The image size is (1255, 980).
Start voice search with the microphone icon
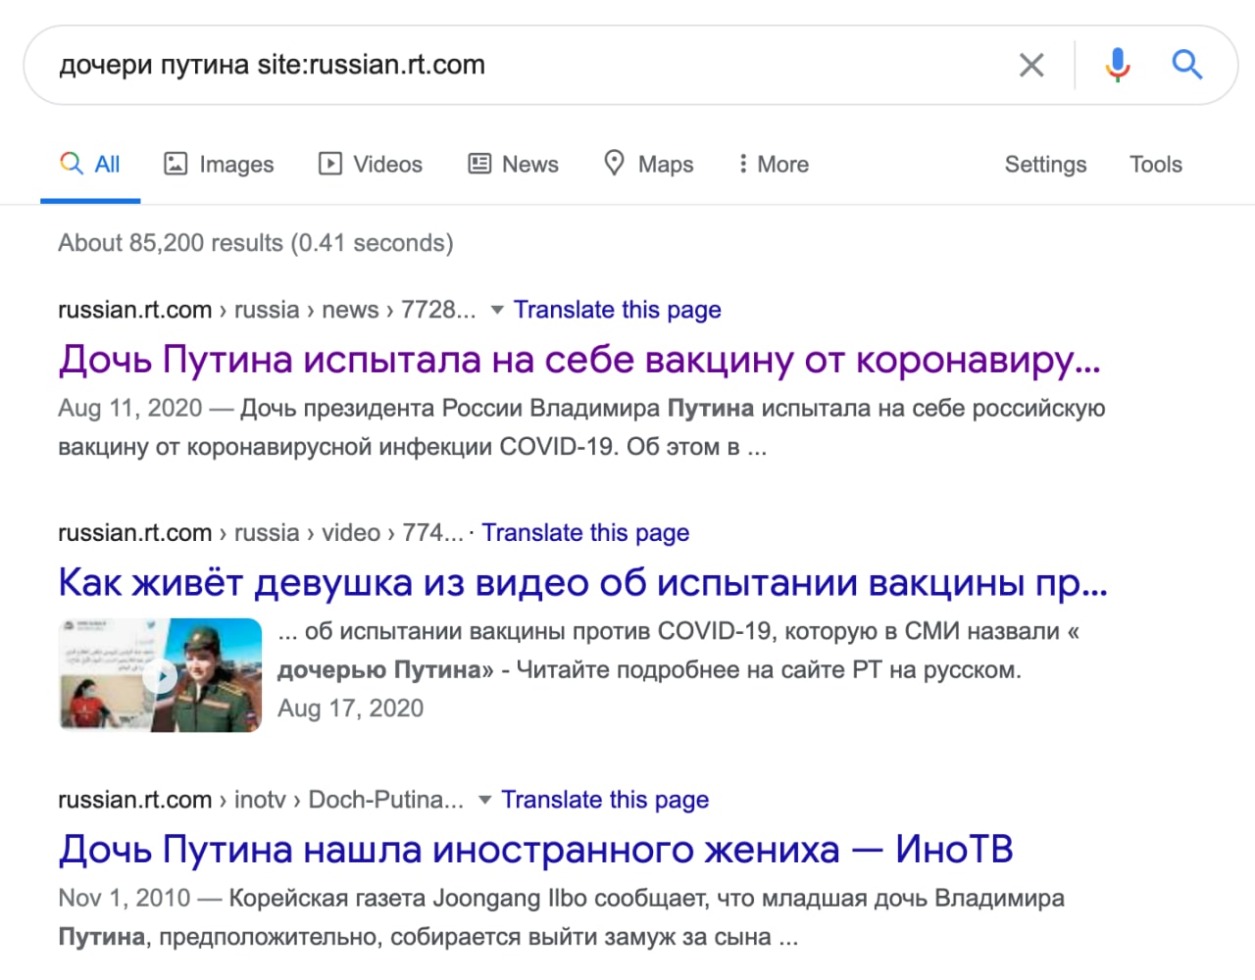tap(1117, 66)
